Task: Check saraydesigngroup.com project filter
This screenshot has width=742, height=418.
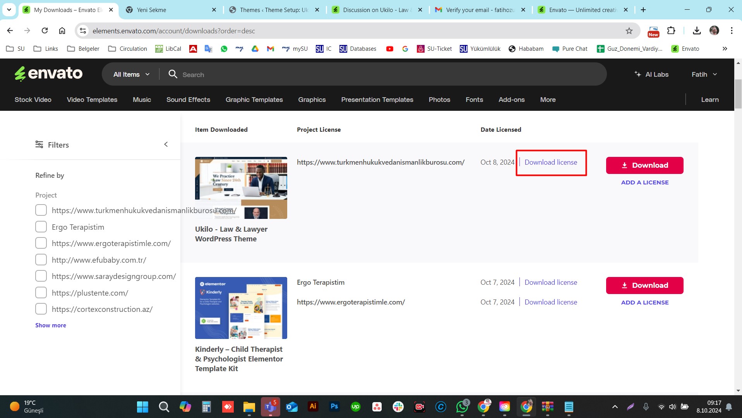Action: [x=41, y=276]
